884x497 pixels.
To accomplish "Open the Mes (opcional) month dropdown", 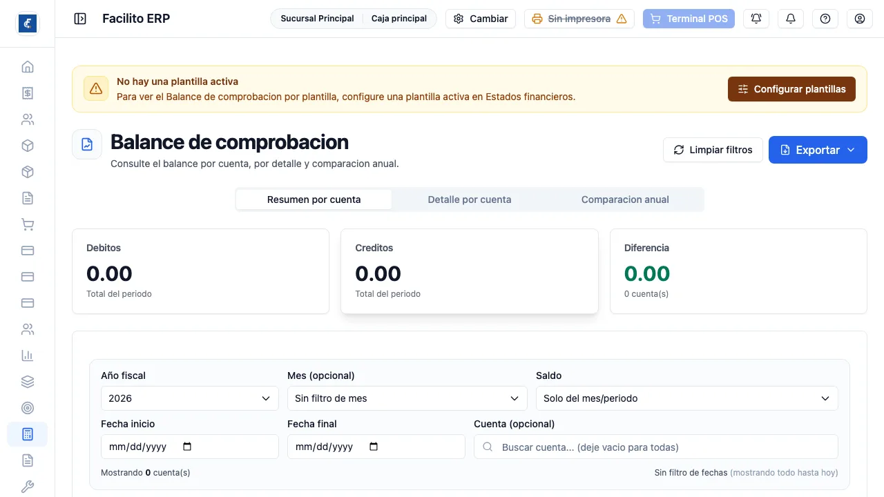I will (407, 398).
